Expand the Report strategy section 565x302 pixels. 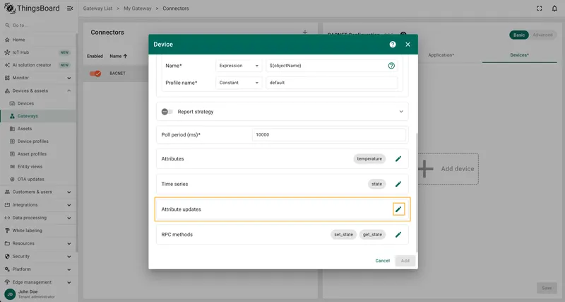[401, 112]
